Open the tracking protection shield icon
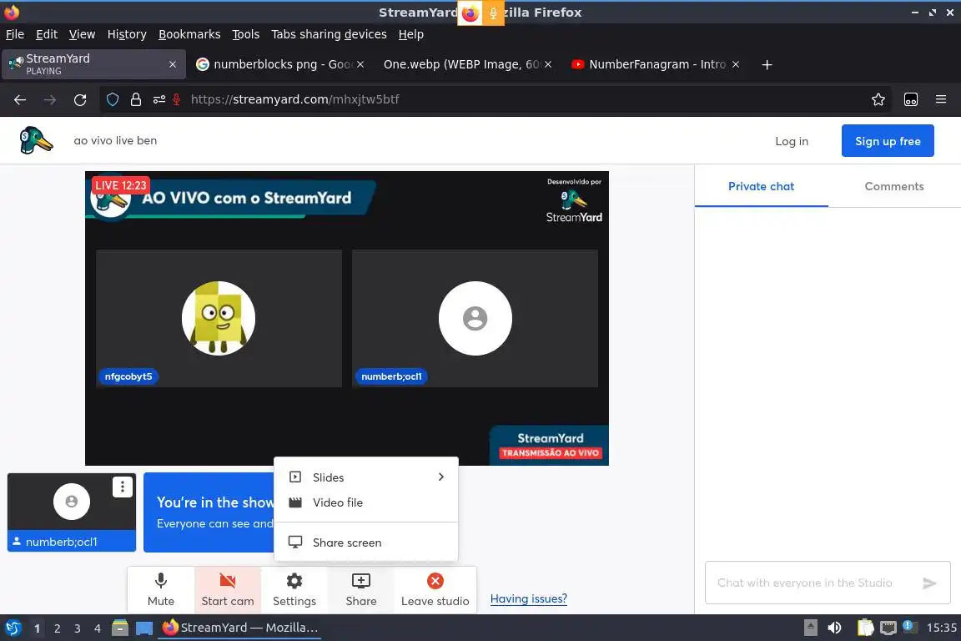Screen dimensions: 961x641 (x=113, y=99)
